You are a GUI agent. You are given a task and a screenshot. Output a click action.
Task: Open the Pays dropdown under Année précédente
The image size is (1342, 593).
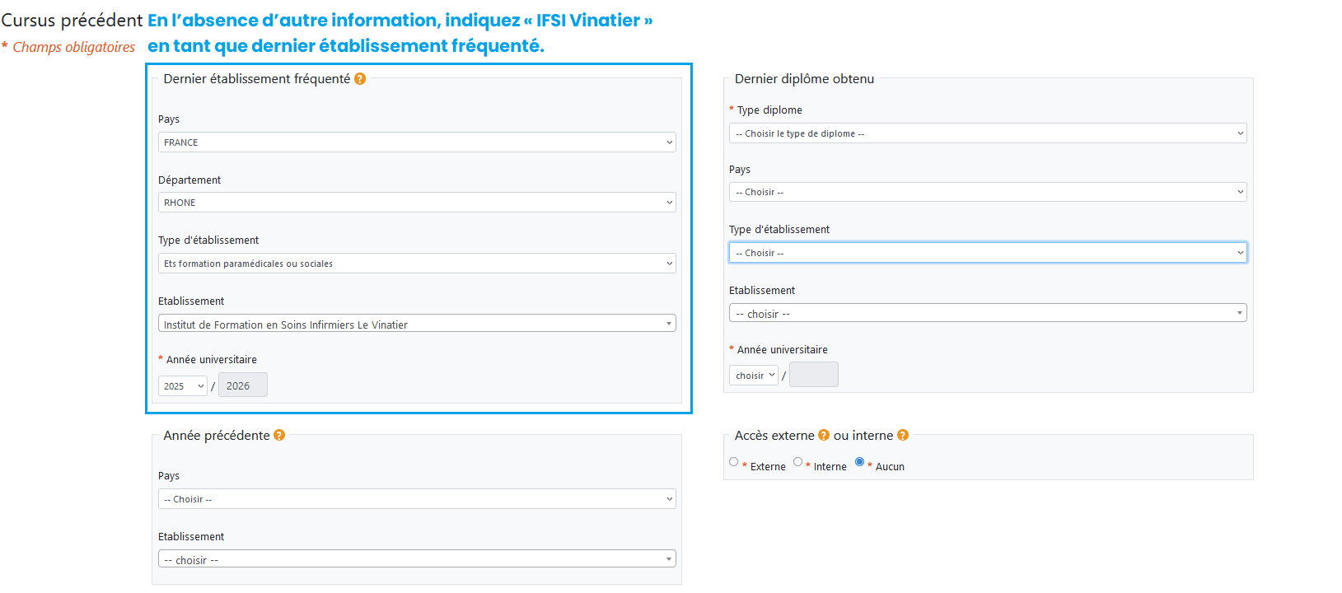pyautogui.click(x=416, y=498)
